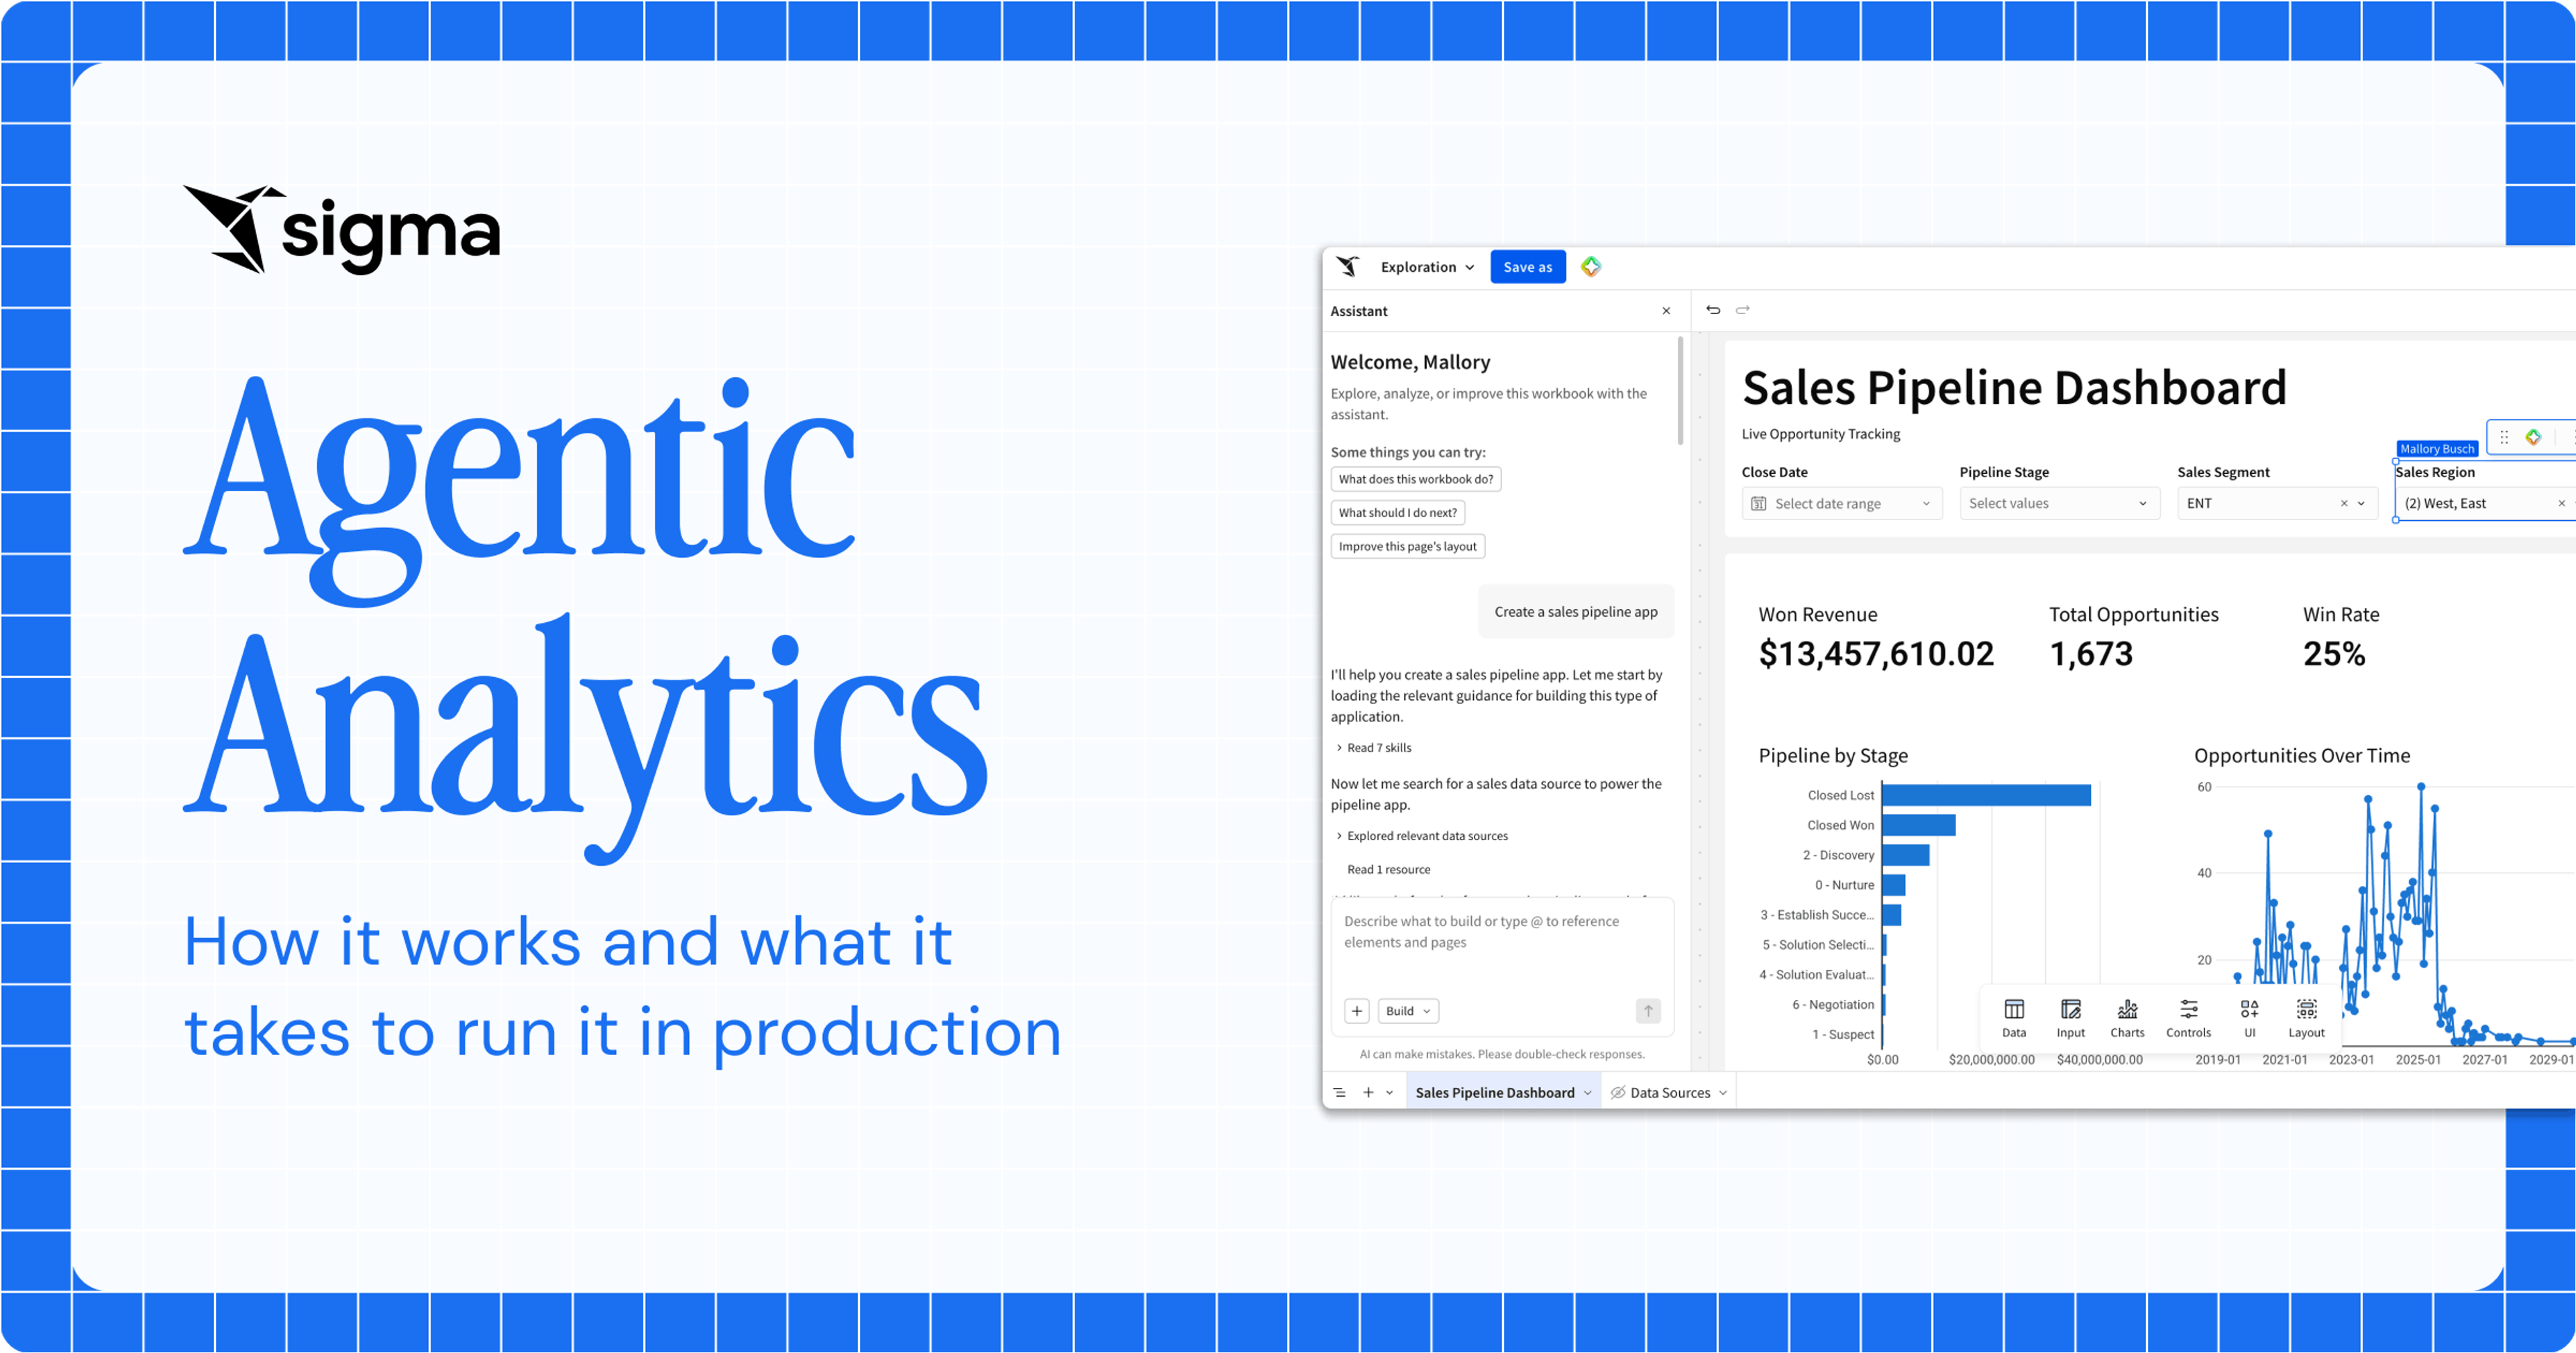This screenshot has height=1353, width=2576.
Task: Open the Close Date range picker
Action: [1842, 503]
